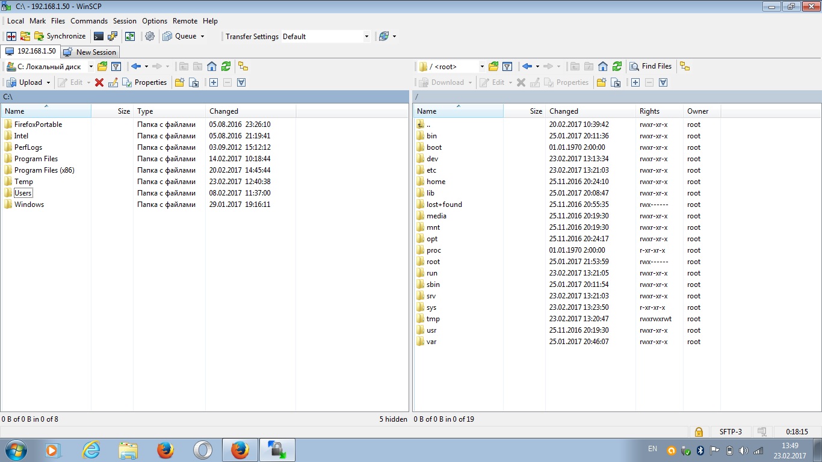The height and width of the screenshot is (462, 822).
Task: Open terminal console icon in toolbar
Action: 99,36
